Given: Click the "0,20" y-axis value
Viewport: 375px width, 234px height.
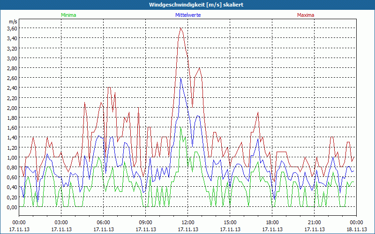Looking at the screenshot, I should coord(12,197).
